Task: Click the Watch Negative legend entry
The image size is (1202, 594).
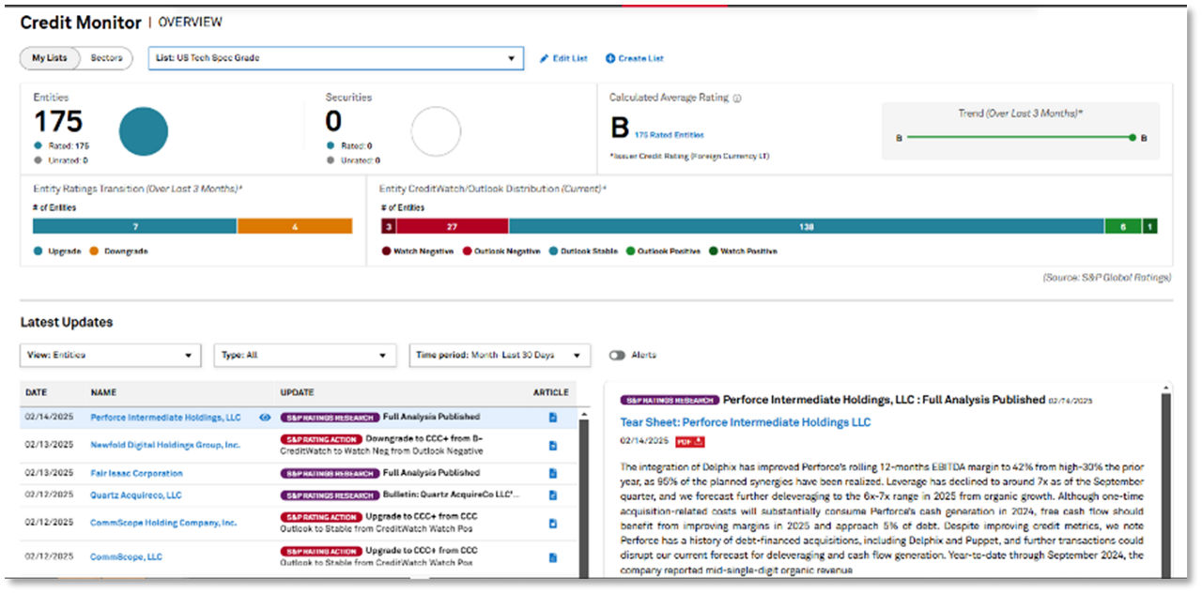Action: [417, 251]
